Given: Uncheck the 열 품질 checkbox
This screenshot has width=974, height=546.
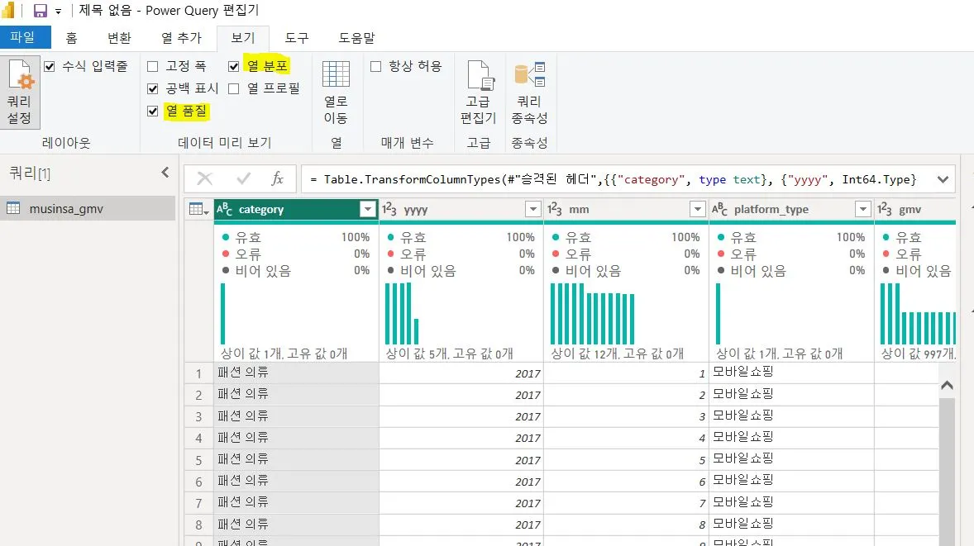Looking at the screenshot, I should coord(153,111).
